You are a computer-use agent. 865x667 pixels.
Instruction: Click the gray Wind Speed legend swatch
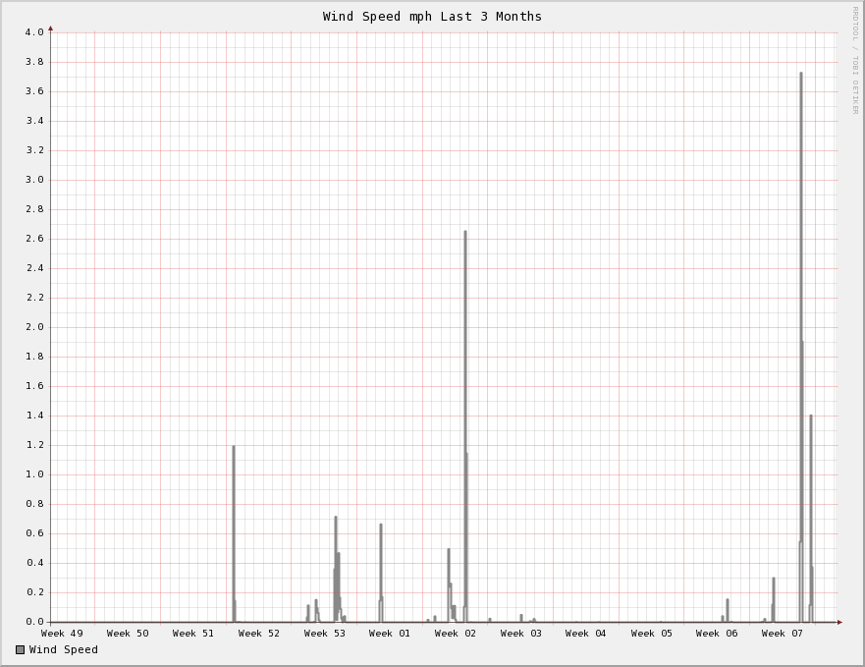20,649
